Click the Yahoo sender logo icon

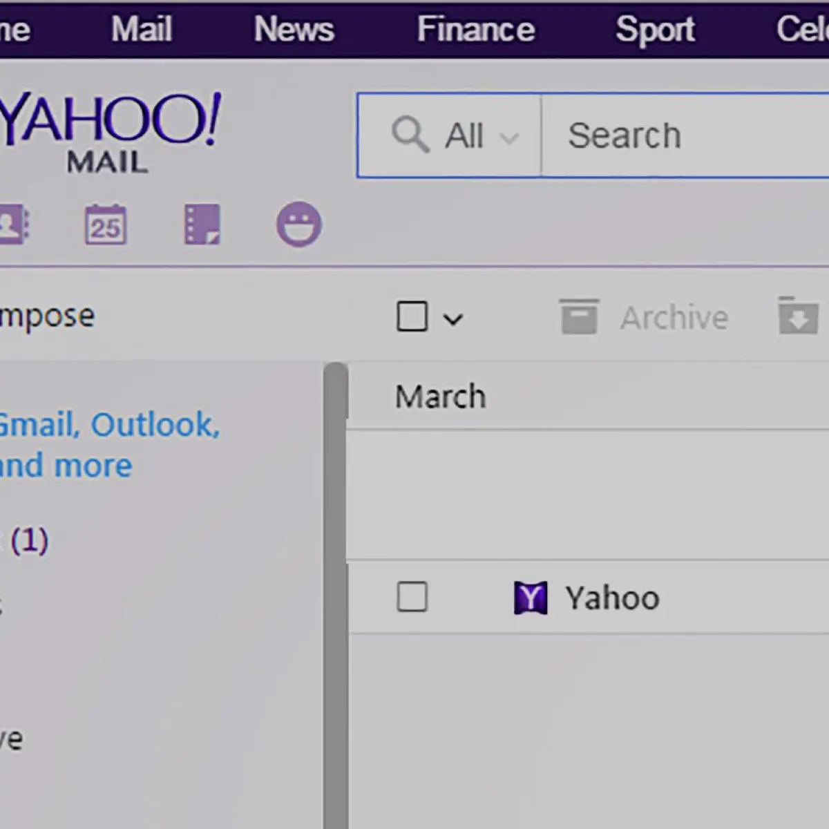click(531, 598)
